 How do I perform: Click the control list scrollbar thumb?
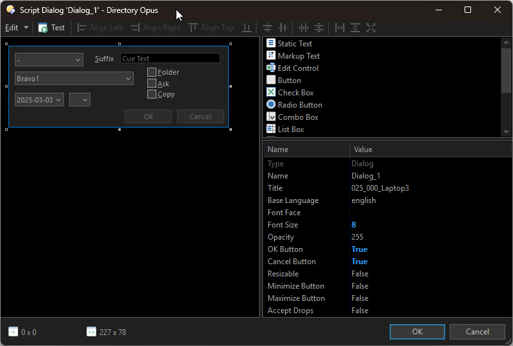506,70
